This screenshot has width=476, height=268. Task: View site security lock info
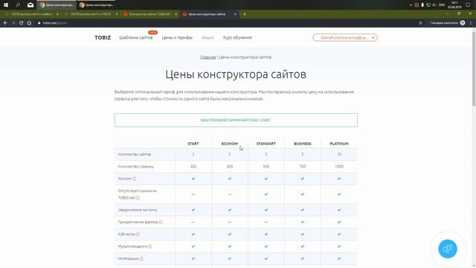[x=39, y=23]
